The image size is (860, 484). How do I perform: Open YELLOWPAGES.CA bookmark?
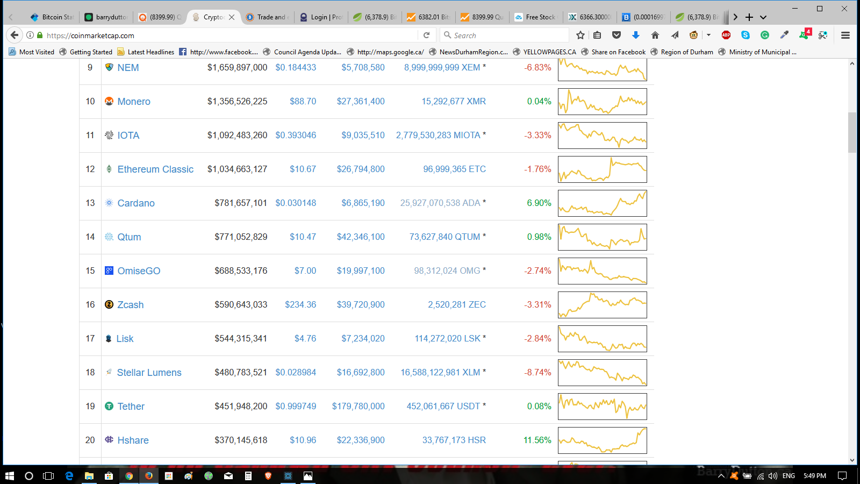pyautogui.click(x=544, y=52)
